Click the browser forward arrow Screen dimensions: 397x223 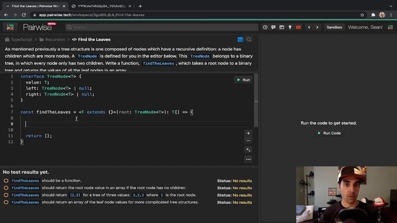15,15
